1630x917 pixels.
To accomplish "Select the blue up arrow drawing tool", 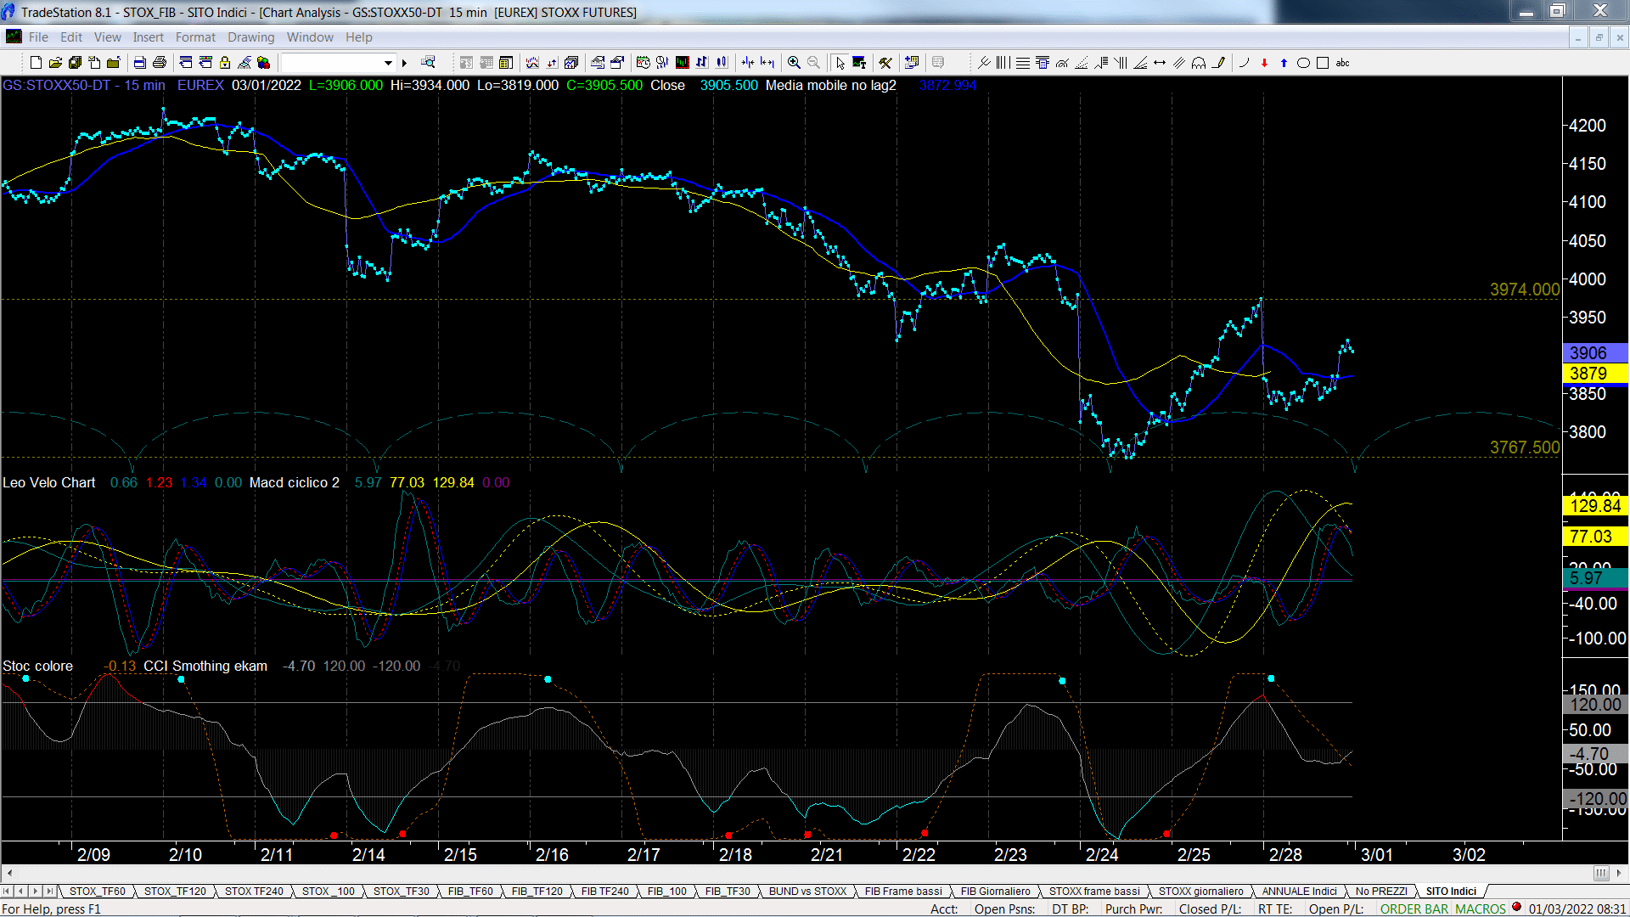I will point(1284,63).
